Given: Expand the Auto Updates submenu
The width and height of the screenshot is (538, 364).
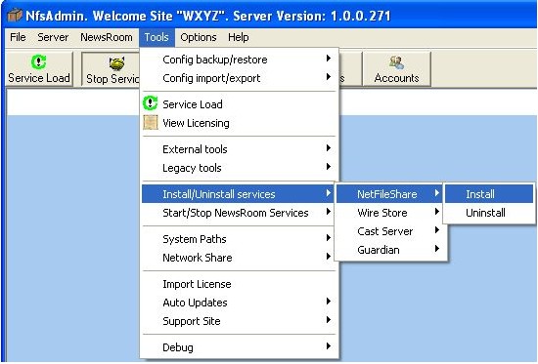Looking at the screenshot, I should (238, 303).
